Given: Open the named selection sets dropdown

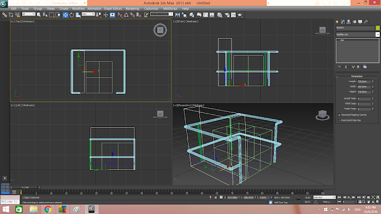Looking at the screenshot, I should tap(161, 14).
